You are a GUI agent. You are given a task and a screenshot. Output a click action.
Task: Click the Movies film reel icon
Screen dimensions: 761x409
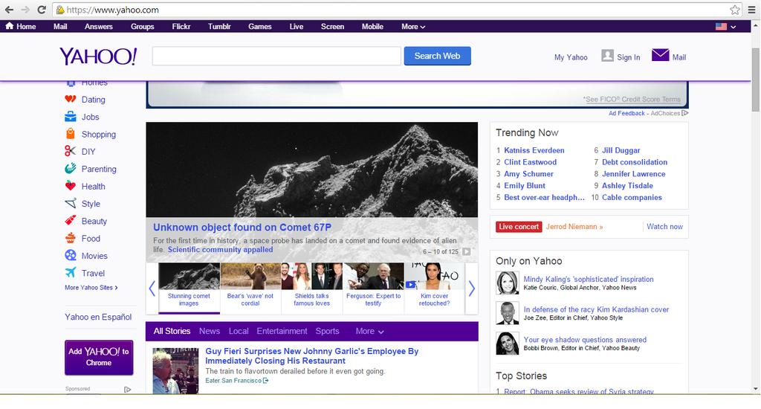71,256
